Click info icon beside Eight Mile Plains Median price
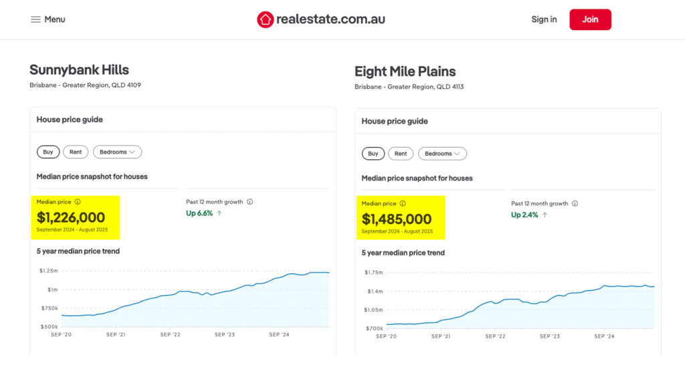The height and width of the screenshot is (385, 685). point(403,204)
